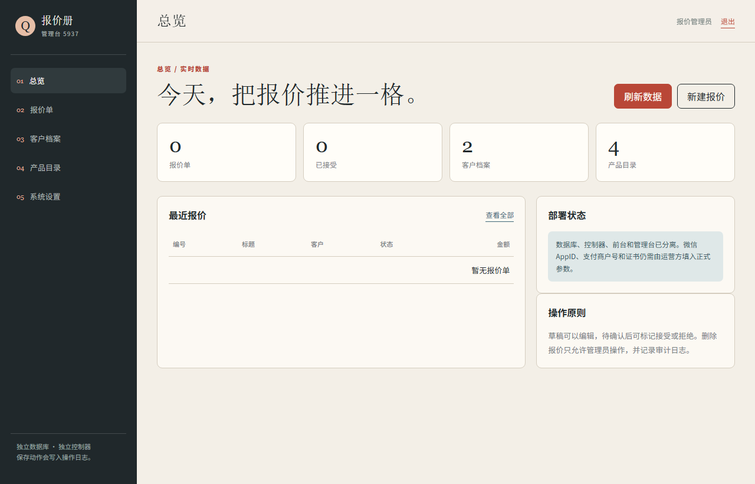The width and height of the screenshot is (755, 484).
Task: Click the 标题 column header
Action: click(248, 244)
